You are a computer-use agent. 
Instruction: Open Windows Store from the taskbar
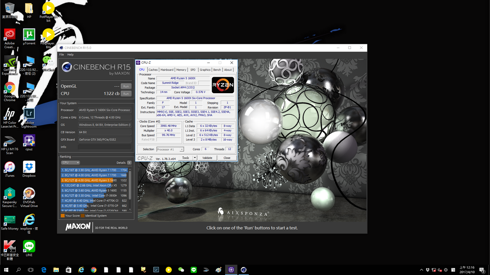69,270
